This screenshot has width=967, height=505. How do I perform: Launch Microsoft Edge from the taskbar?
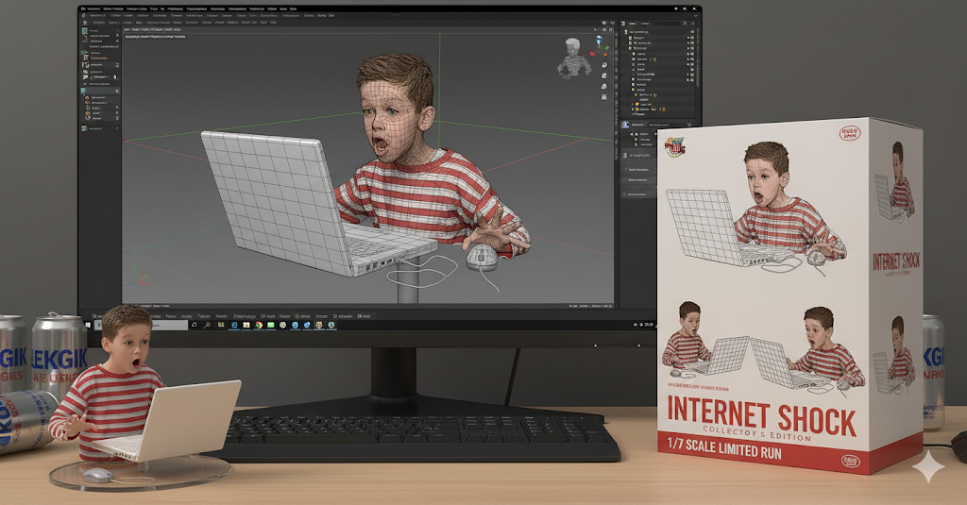pyautogui.click(x=234, y=325)
